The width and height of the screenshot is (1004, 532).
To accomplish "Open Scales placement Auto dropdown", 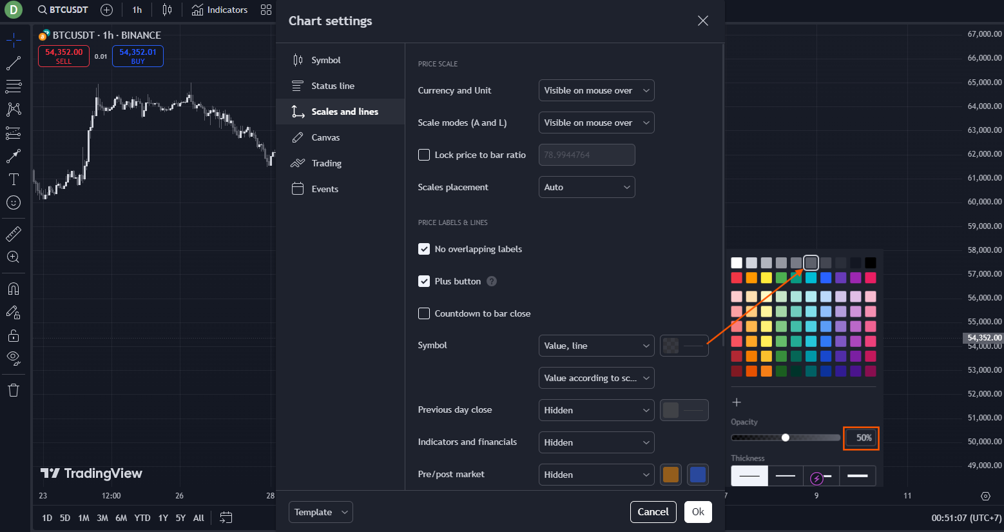I will tap(586, 187).
